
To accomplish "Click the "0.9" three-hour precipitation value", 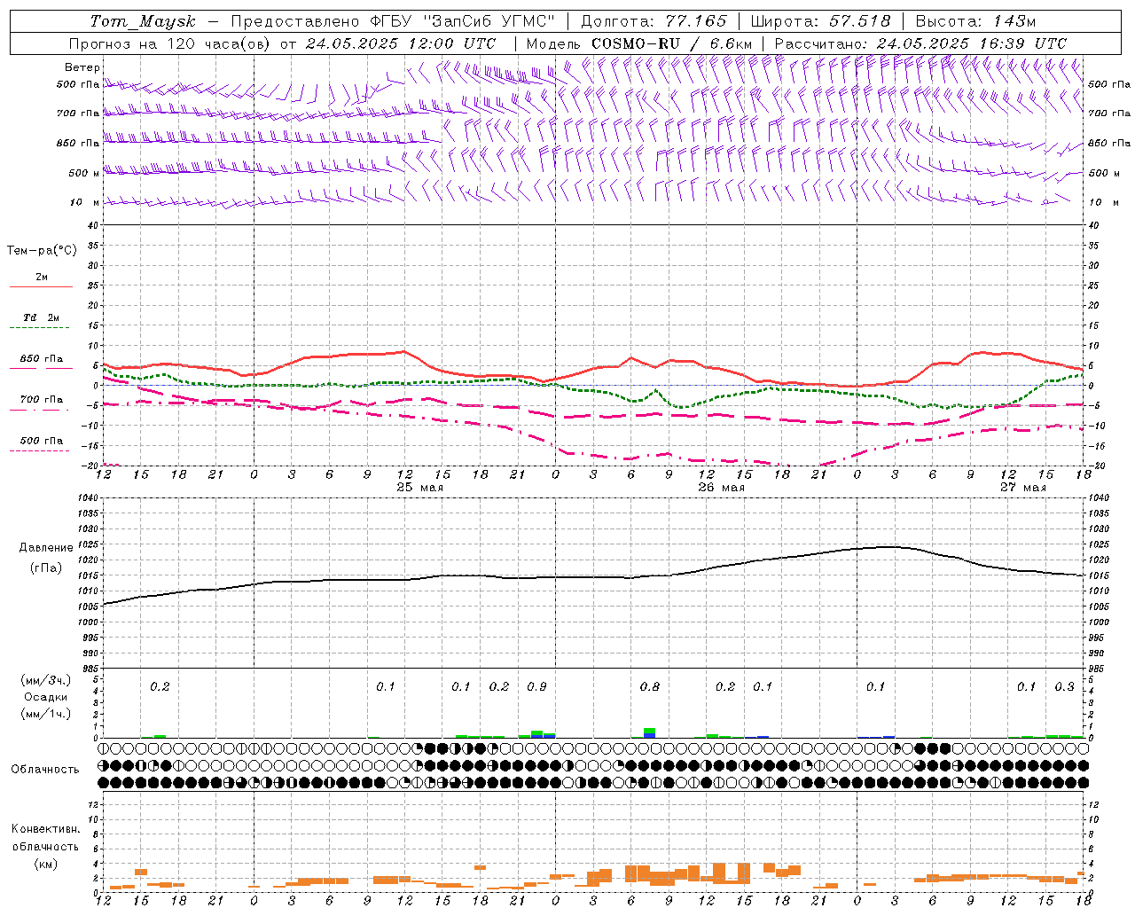I will pos(536,686).
